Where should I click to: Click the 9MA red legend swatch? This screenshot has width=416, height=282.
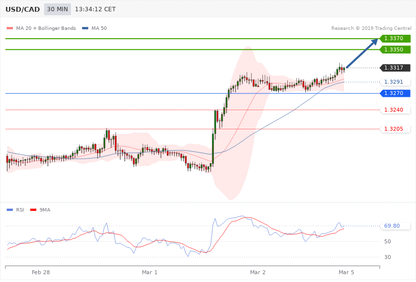33,210
